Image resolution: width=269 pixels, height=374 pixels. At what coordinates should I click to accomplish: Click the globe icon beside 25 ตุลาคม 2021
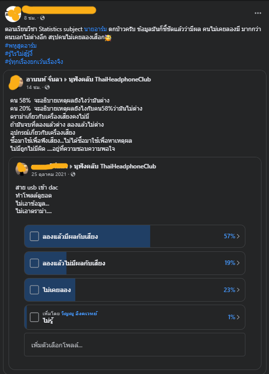(x=73, y=174)
